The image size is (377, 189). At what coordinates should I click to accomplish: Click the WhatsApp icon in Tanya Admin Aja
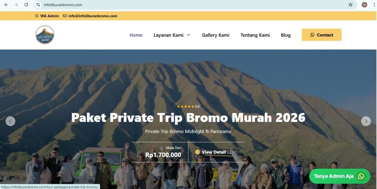pyautogui.click(x=361, y=176)
